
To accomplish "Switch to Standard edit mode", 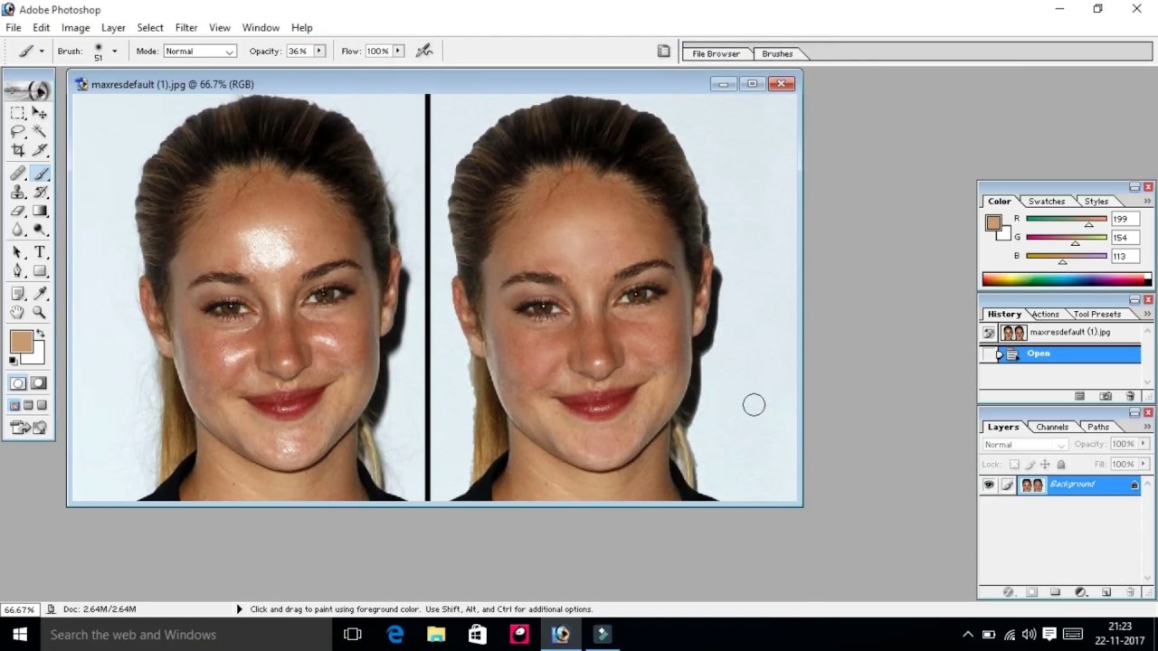I will pyautogui.click(x=18, y=383).
